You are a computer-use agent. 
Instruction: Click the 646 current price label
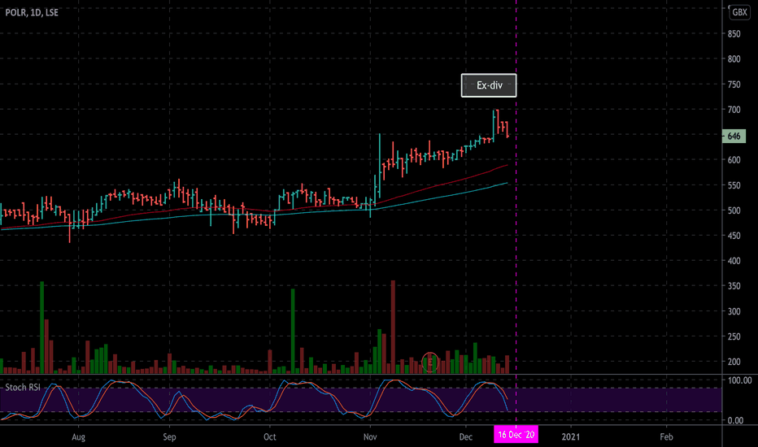pyautogui.click(x=734, y=137)
